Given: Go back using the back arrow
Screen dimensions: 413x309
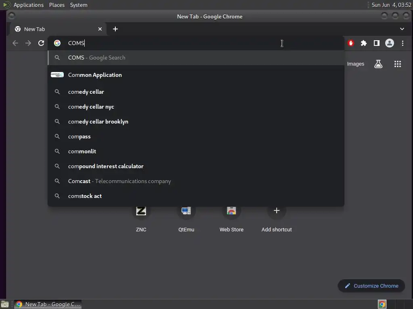Looking at the screenshot, I should 15,43.
